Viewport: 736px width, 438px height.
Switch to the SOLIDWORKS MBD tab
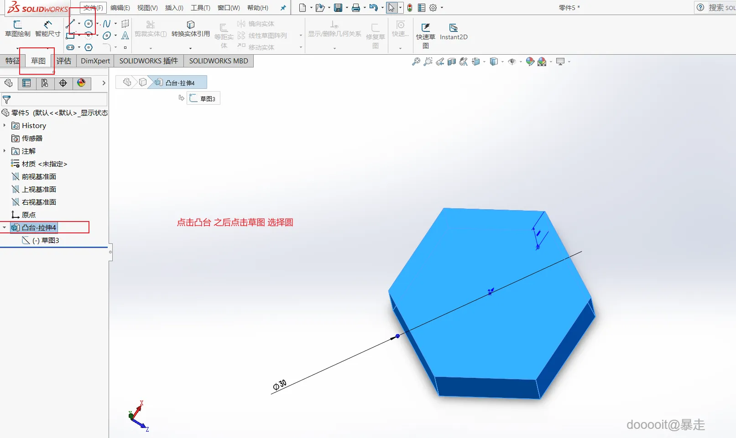point(219,61)
